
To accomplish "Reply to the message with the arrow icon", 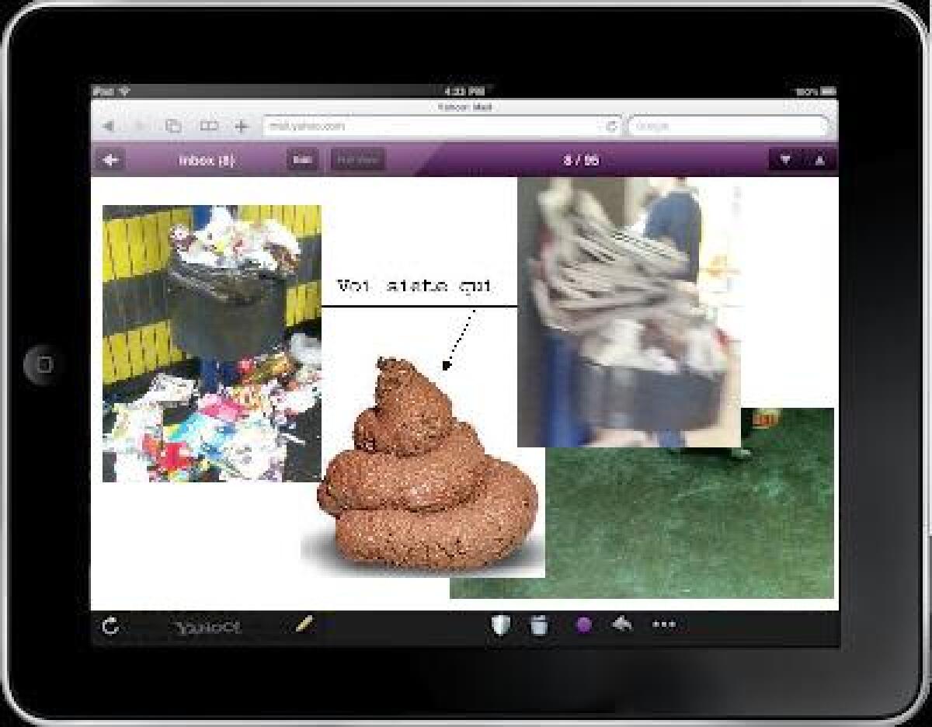I will (x=622, y=624).
